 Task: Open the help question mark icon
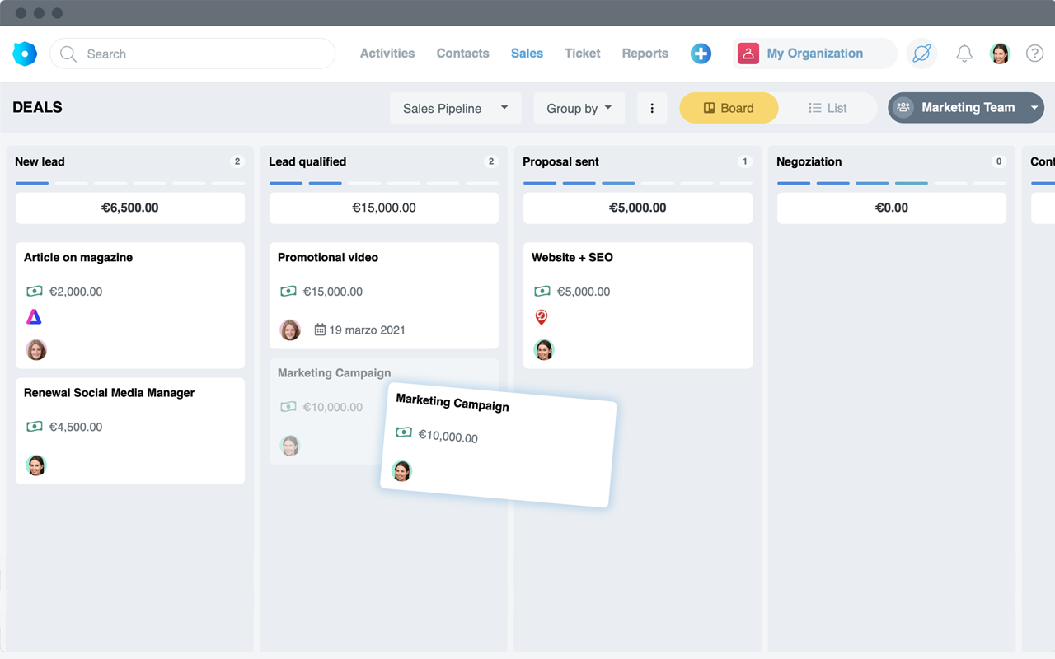1034,54
